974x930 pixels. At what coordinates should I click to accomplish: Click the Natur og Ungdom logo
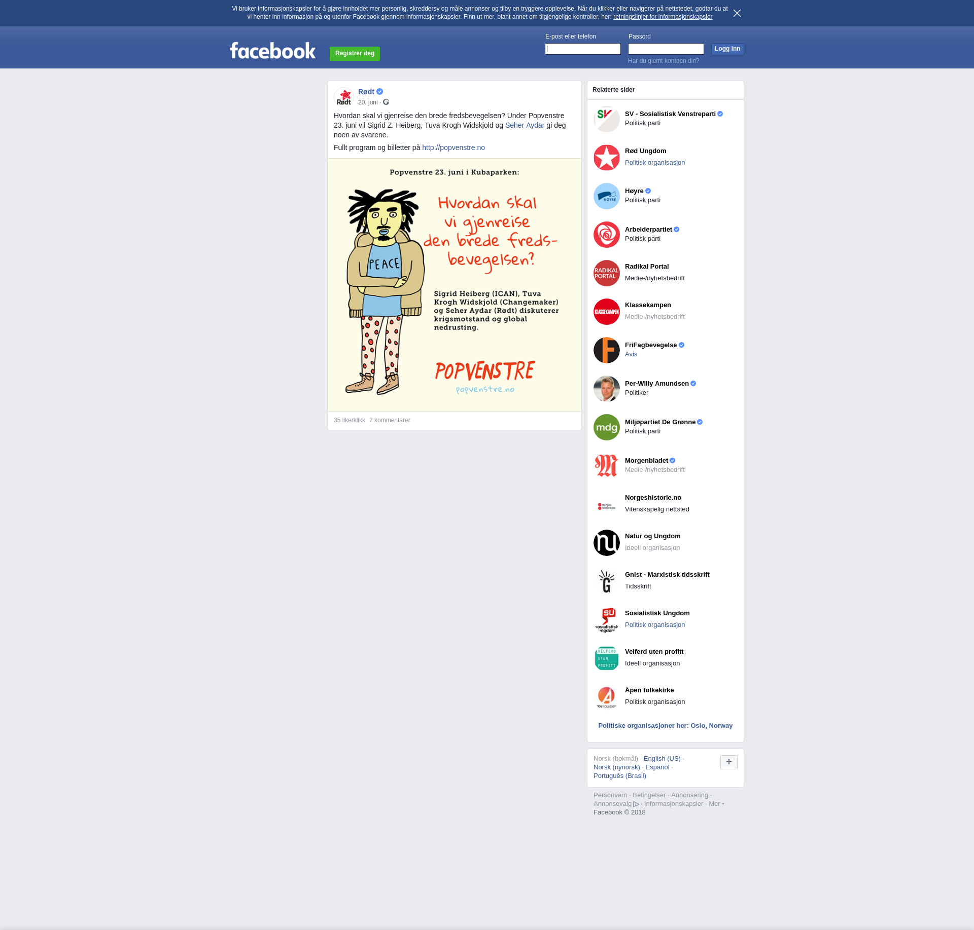[607, 543]
